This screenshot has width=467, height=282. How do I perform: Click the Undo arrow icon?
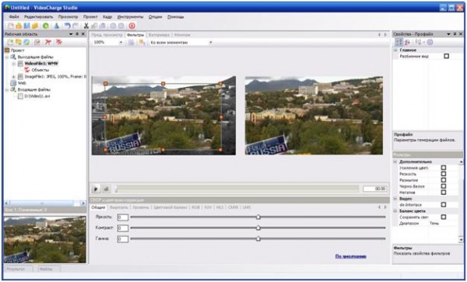68,26
